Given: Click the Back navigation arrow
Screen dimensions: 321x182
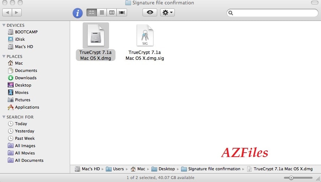Looking at the screenshot, I should [x=7, y=12].
